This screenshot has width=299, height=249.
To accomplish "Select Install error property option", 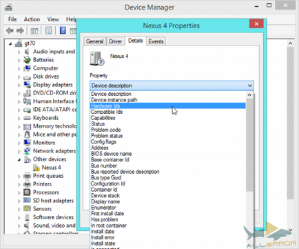I will tap(168, 237).
